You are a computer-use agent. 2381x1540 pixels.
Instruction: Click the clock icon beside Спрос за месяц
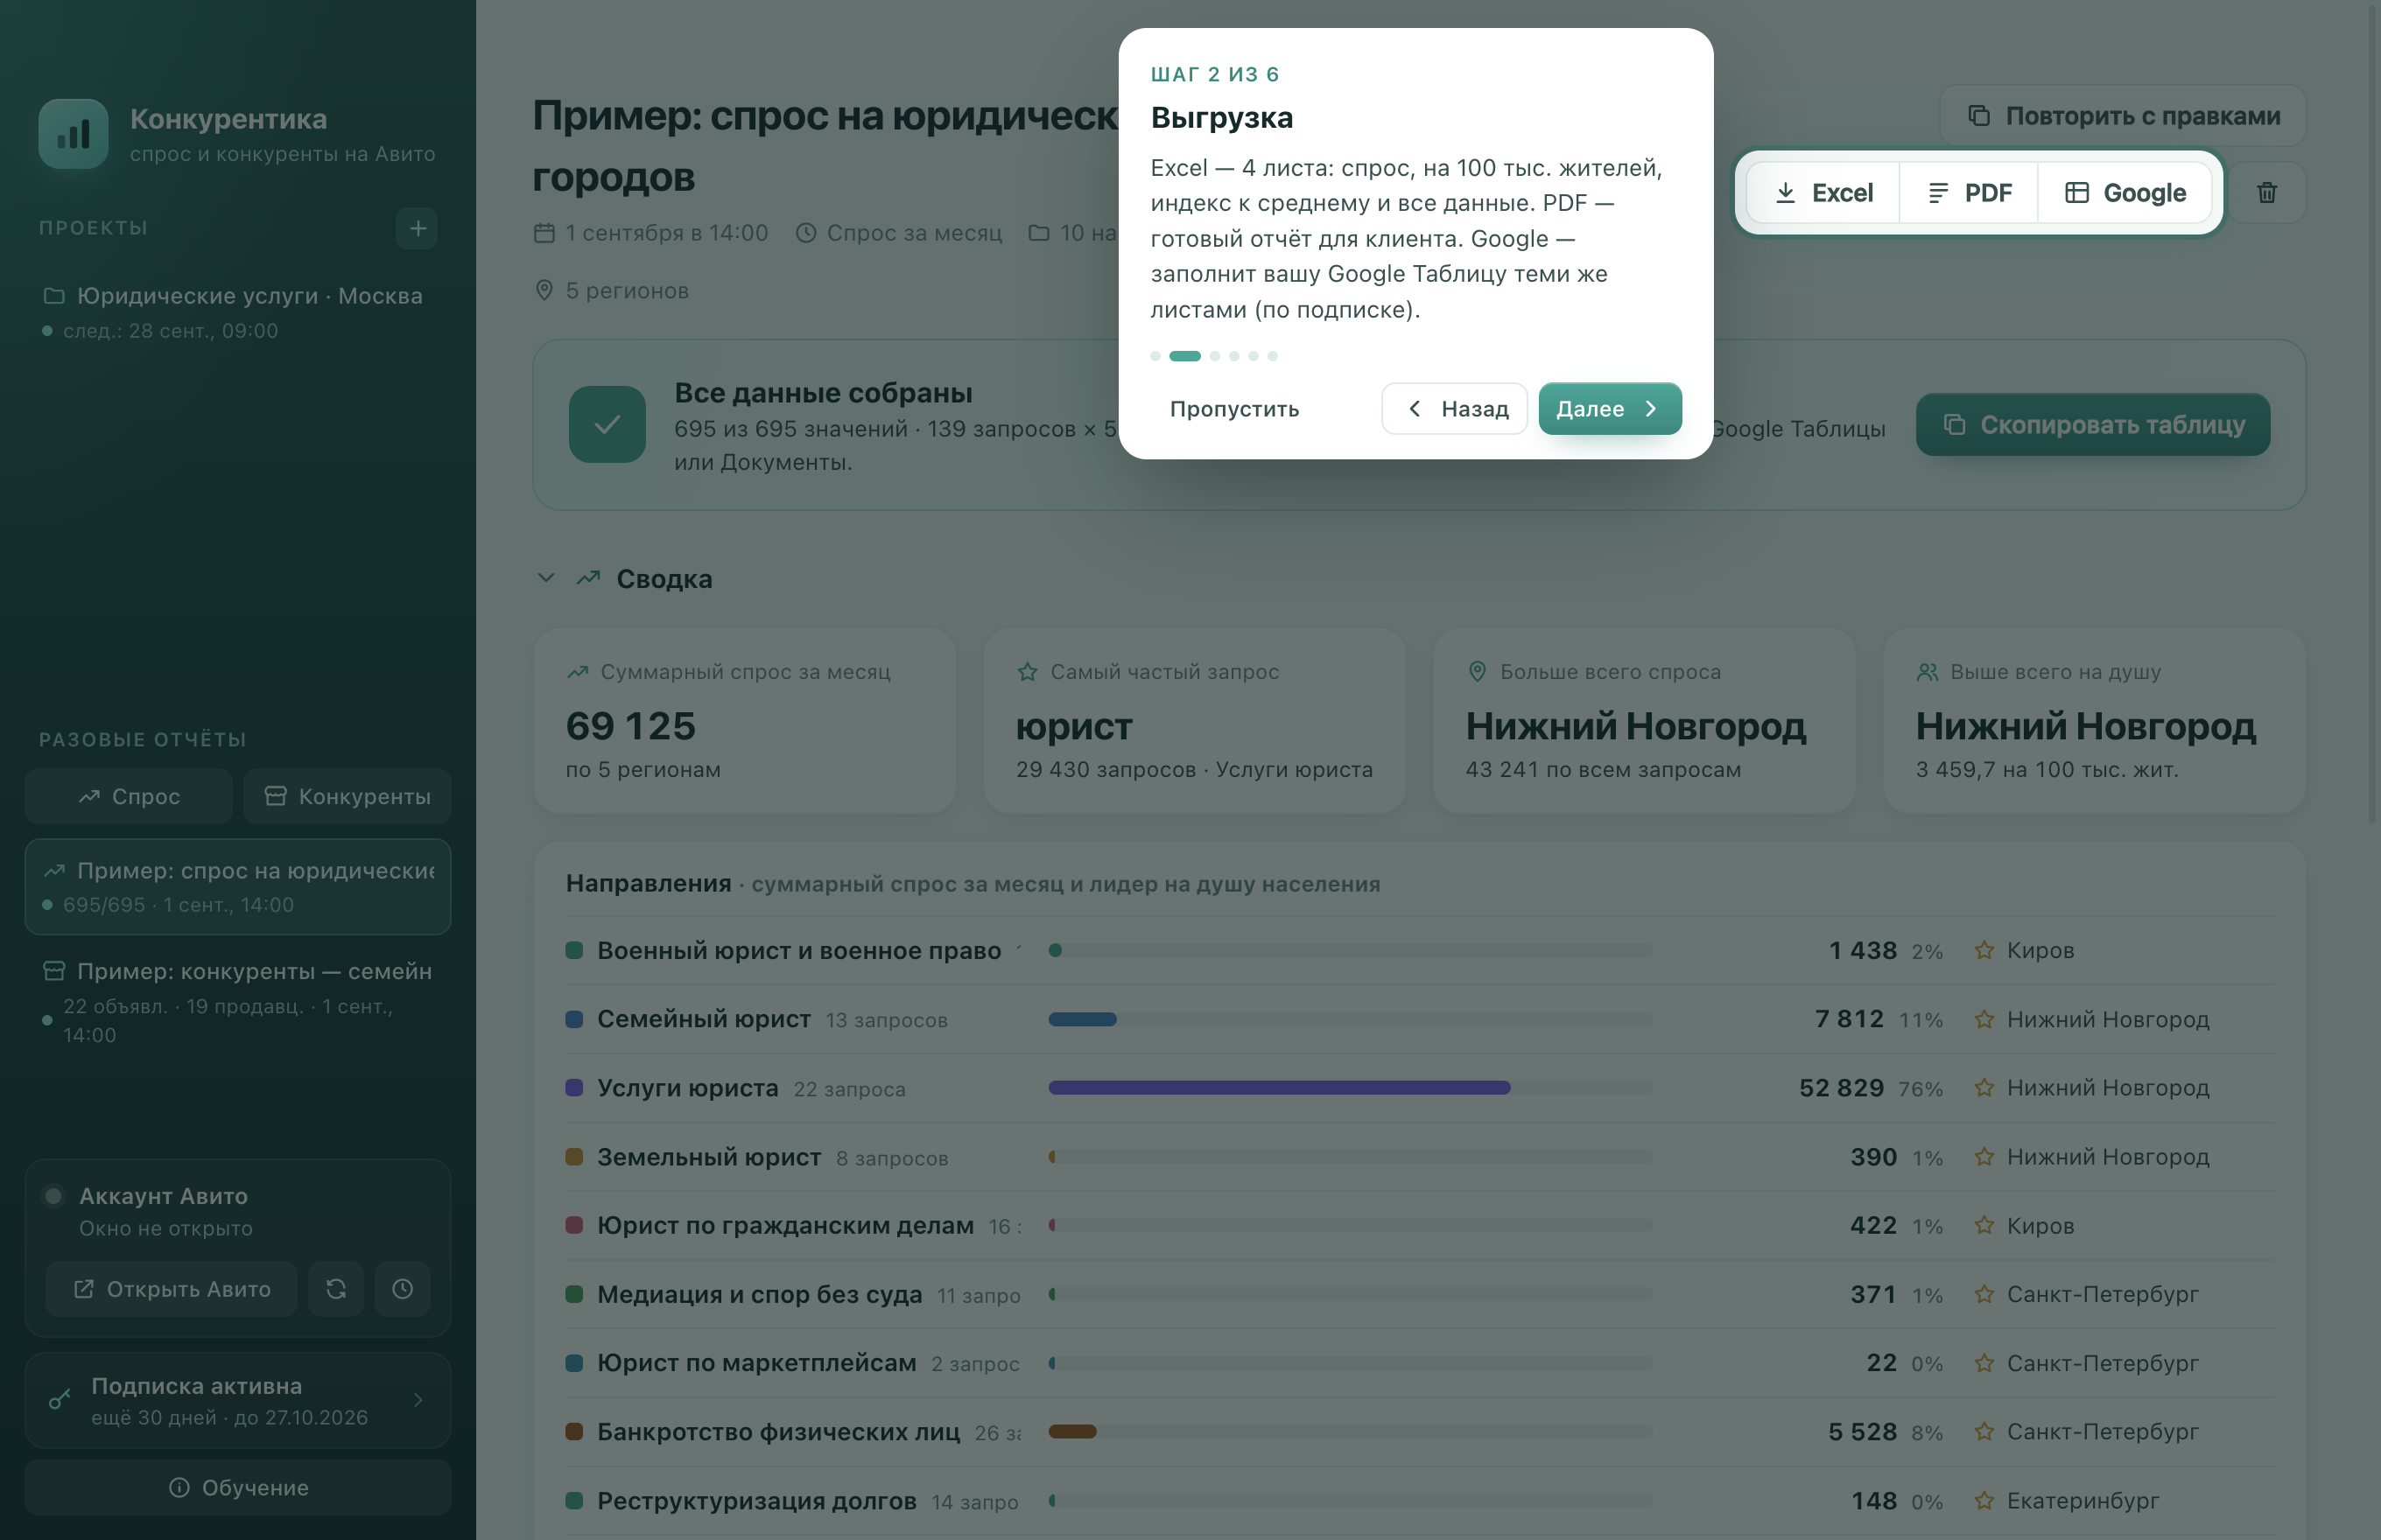pos(806,233)
